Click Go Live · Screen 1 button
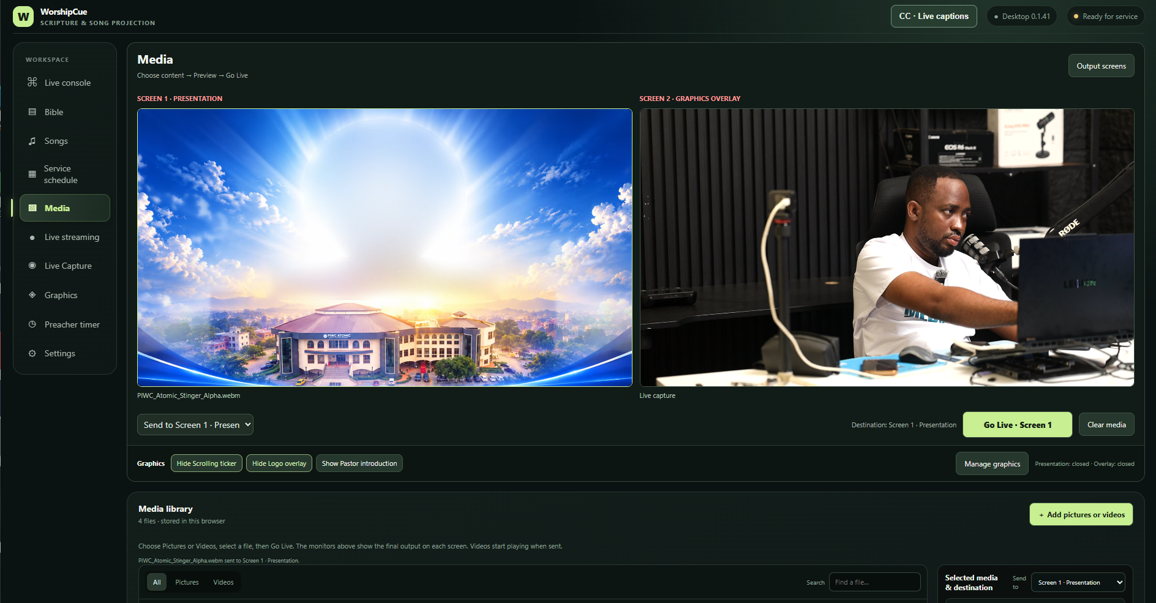This screenshot has height=603, width=1156. click(x=1018, y=425)
